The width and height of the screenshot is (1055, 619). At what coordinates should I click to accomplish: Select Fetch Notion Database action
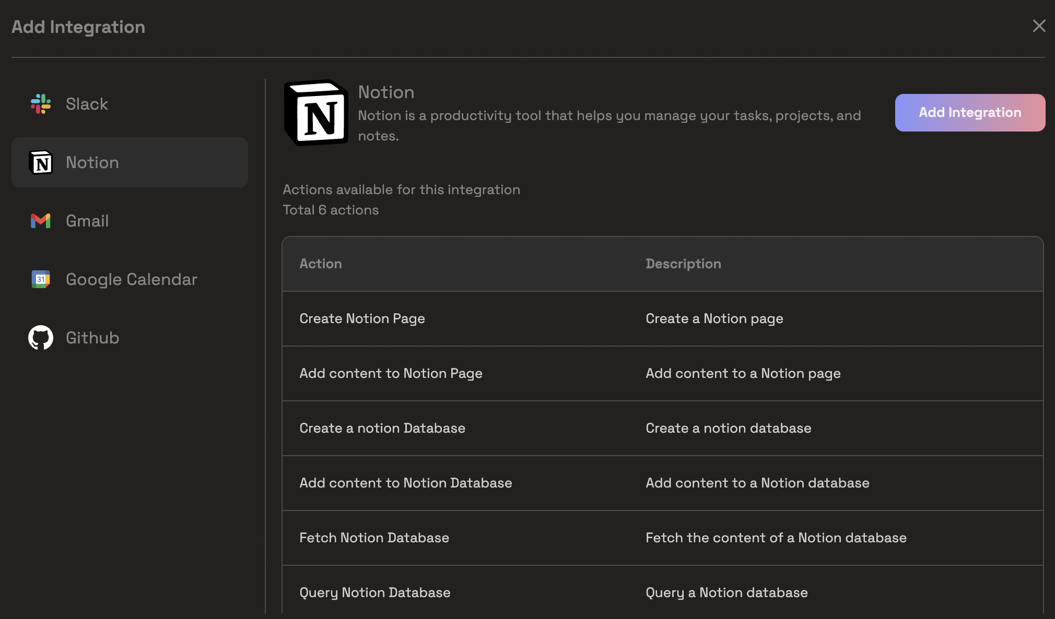374,538
